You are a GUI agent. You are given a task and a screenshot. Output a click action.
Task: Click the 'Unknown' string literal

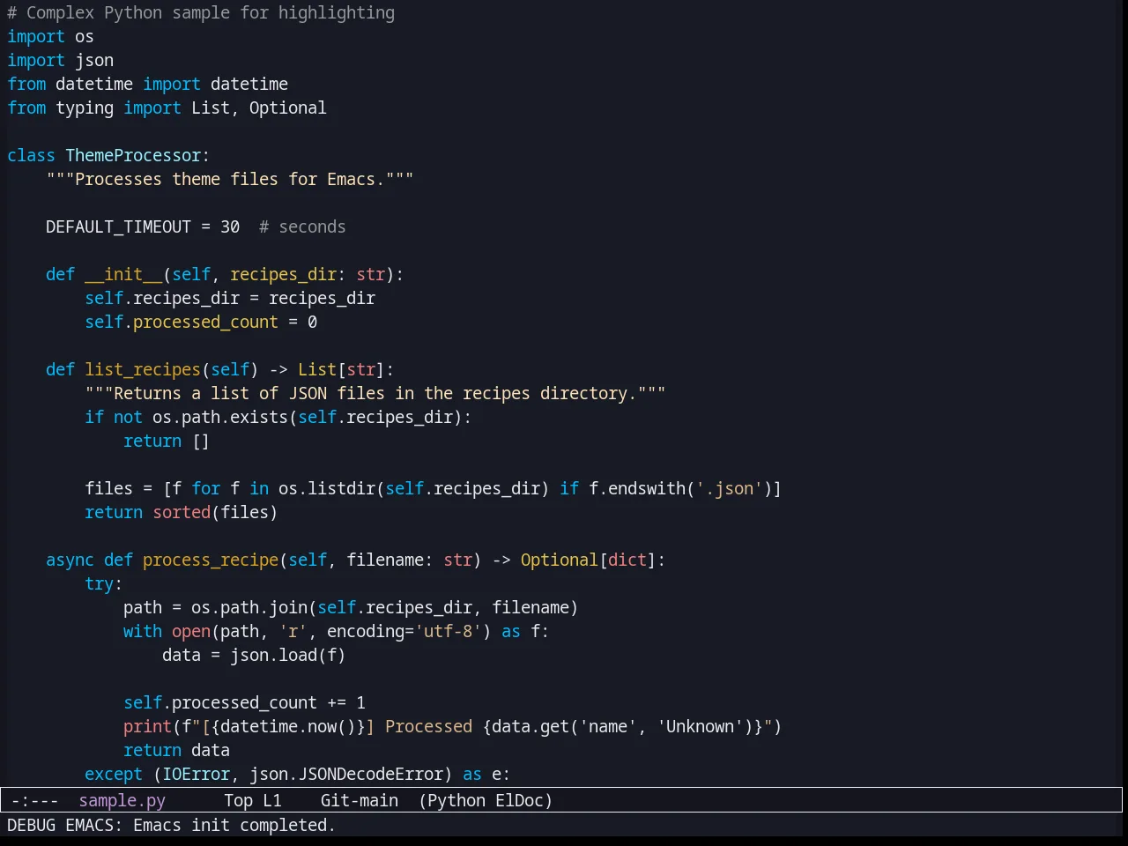(x=700, y=726)
